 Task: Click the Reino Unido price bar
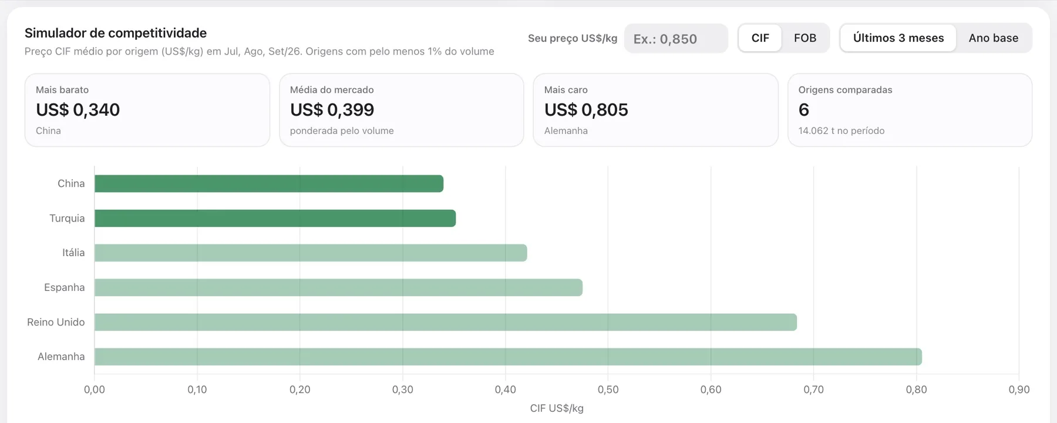click(446, 323)
